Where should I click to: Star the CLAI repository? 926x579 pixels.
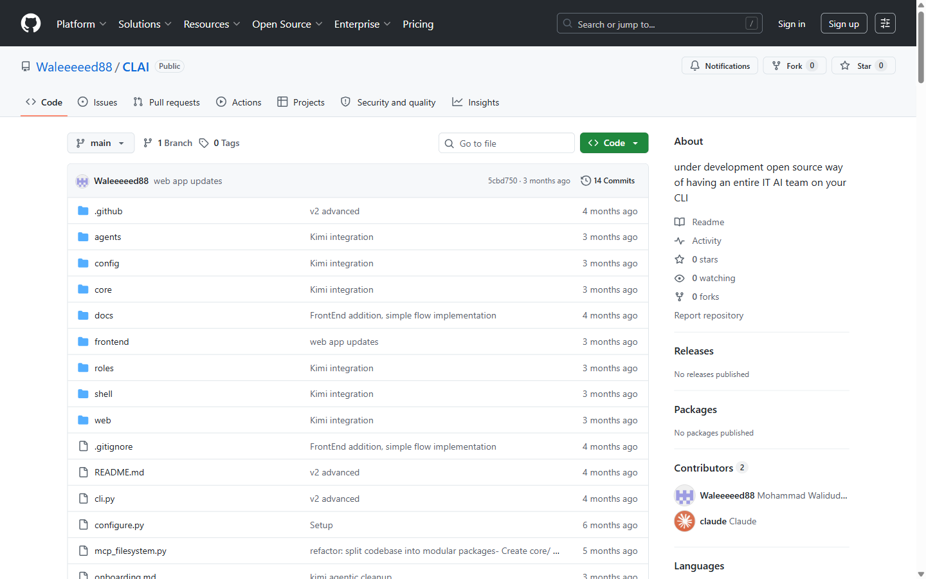(864, 66)
